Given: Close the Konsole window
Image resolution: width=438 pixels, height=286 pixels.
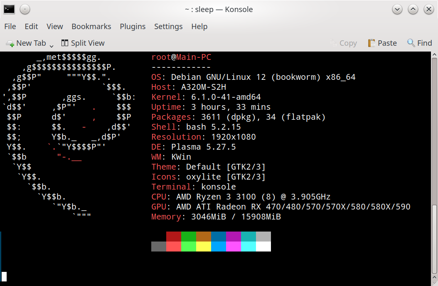Looking at the screenshot, I should [x=429, y=9].
